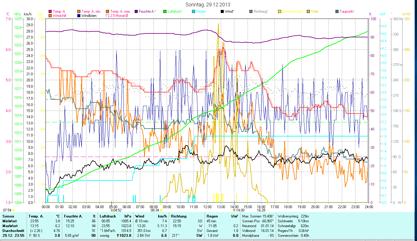Click the Taupunkt legend square
Screen dimensions: 417x241
tap(337, 11)
